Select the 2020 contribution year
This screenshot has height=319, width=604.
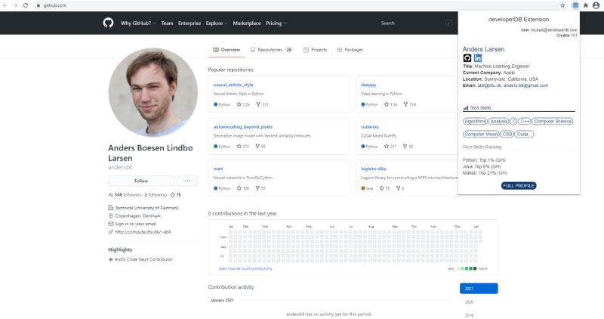[x=469, y=302]
